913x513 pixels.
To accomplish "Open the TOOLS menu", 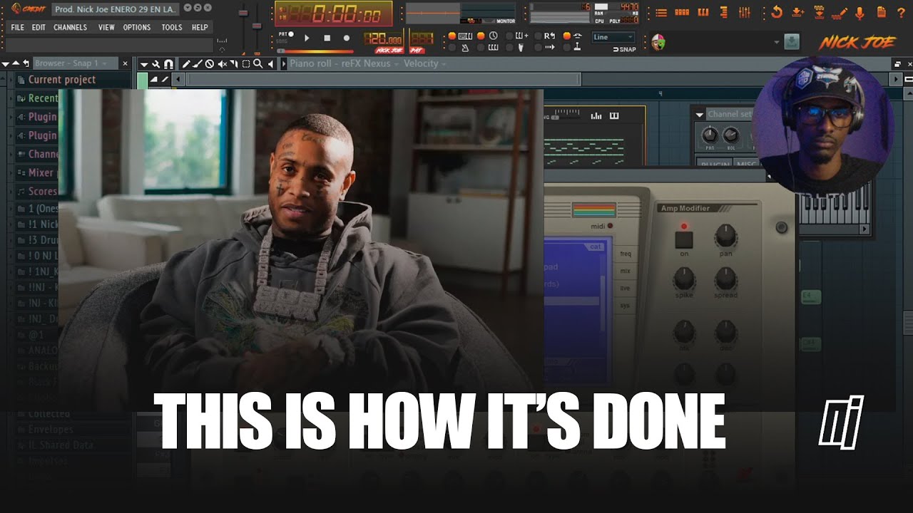I will [171, 27].
